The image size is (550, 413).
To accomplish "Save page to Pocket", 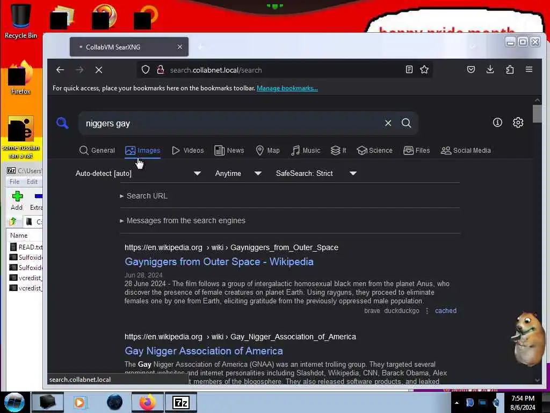I will pyautogui.click(x=471, y=69).
